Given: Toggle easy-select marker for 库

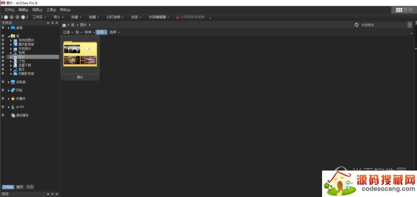Looking at the screenshot, I should click(x=3, y=36).
